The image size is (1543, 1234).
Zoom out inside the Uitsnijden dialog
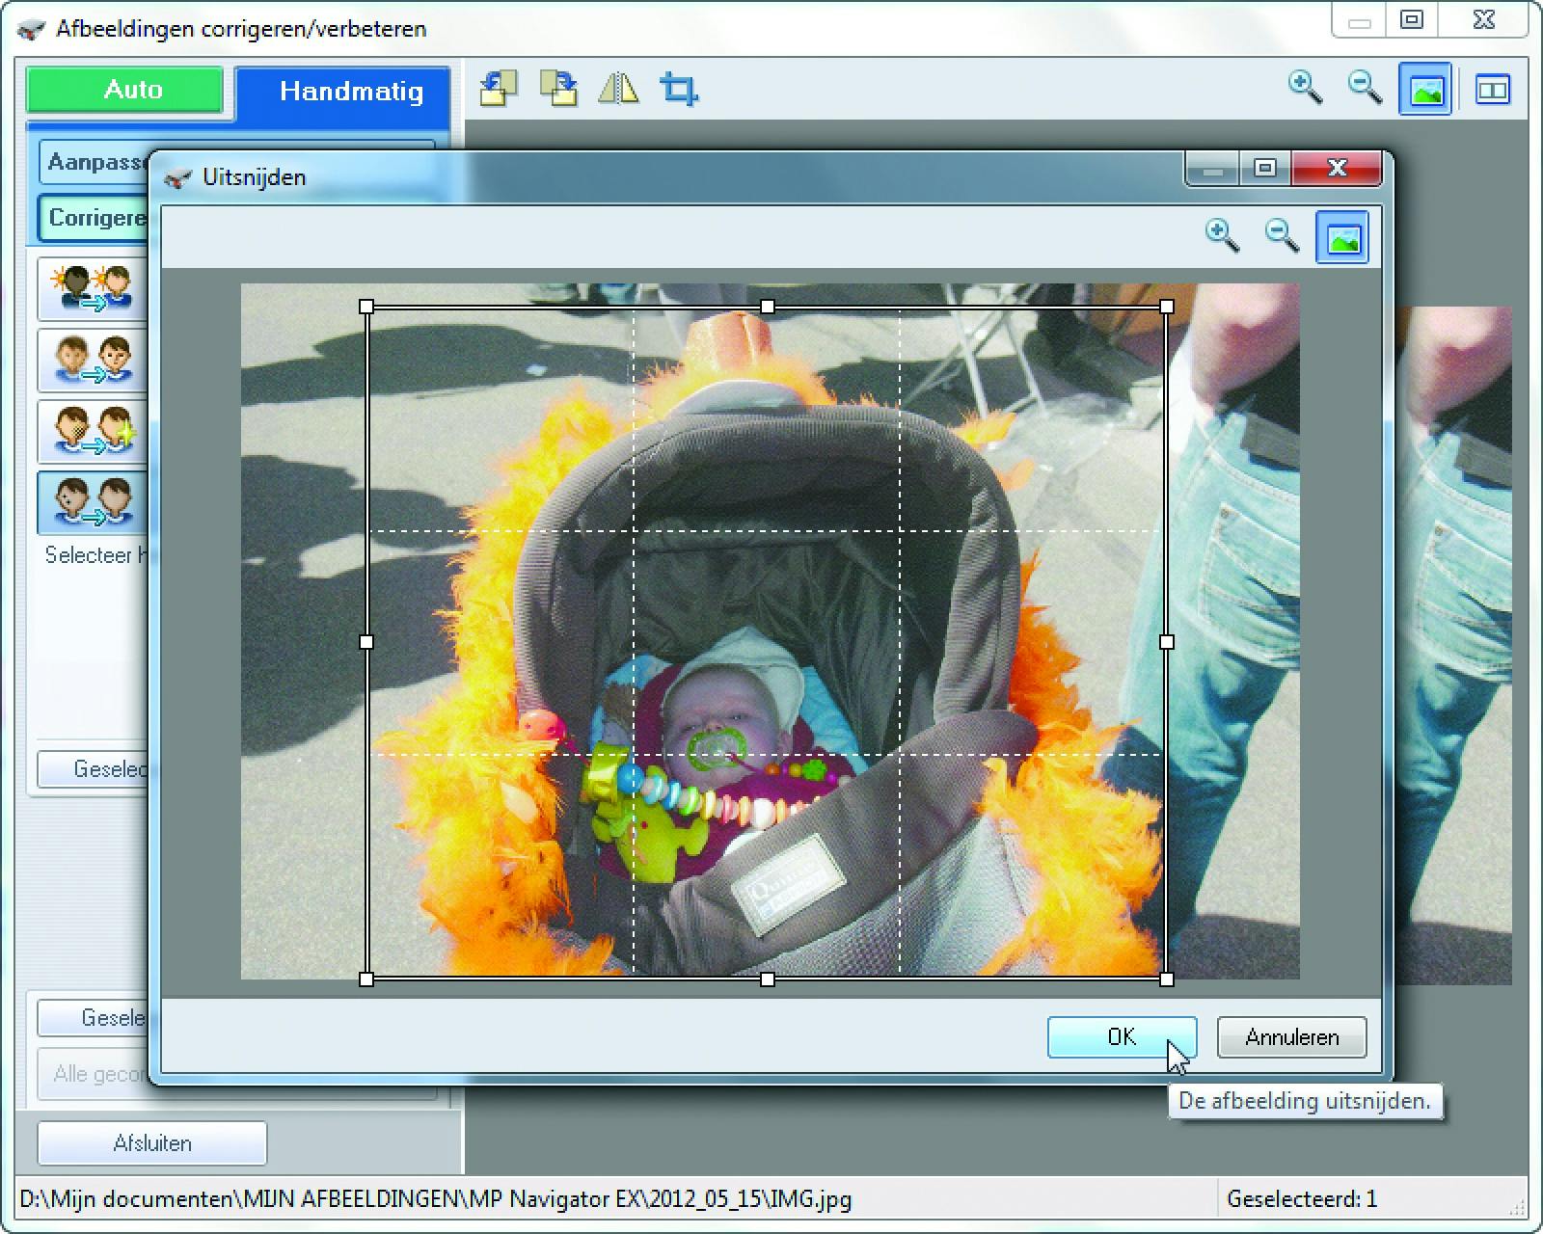(1282, 235)
